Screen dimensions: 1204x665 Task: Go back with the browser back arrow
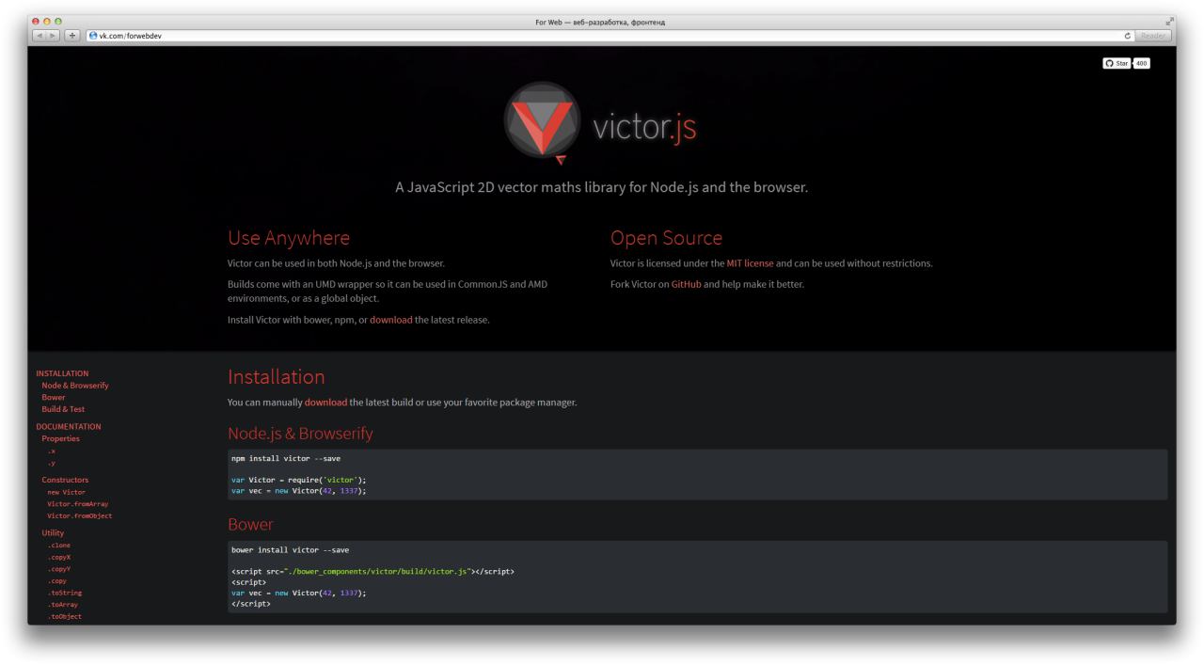click(40, 36)
